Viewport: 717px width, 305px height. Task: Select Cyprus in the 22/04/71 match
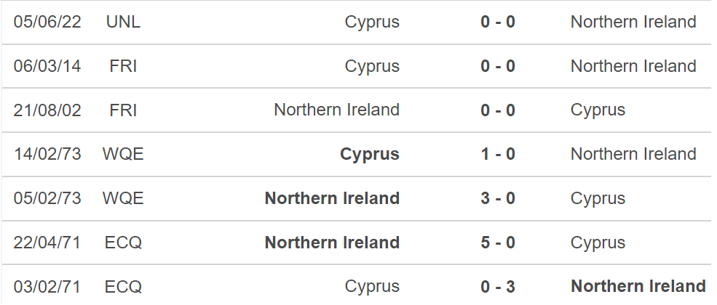point(598,243)
